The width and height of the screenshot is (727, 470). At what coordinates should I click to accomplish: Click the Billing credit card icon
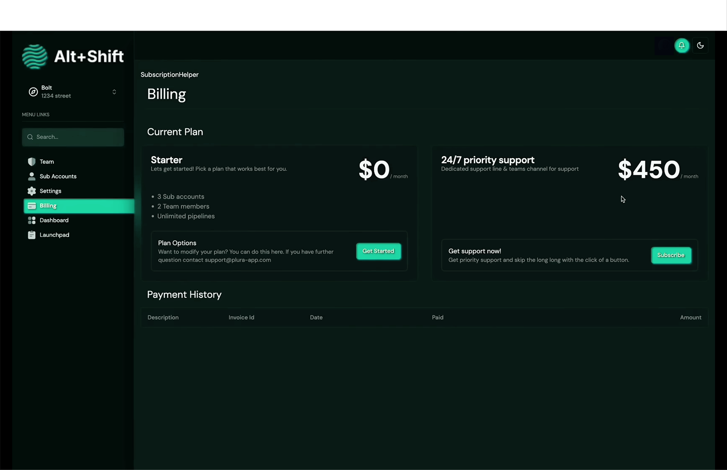32,206
